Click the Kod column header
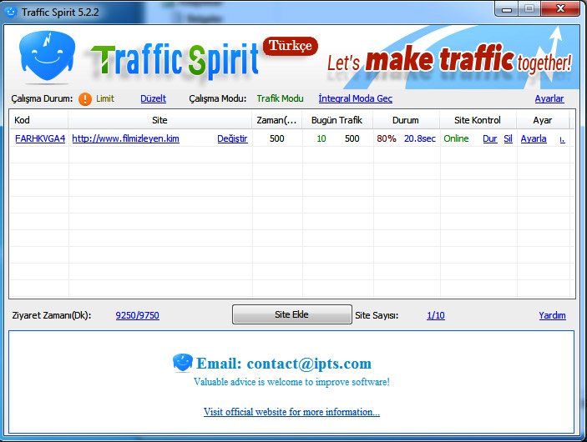587x442 pixels. 38,120
